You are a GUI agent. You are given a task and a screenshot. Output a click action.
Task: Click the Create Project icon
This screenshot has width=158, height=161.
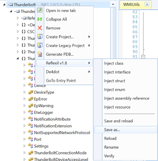40,37
